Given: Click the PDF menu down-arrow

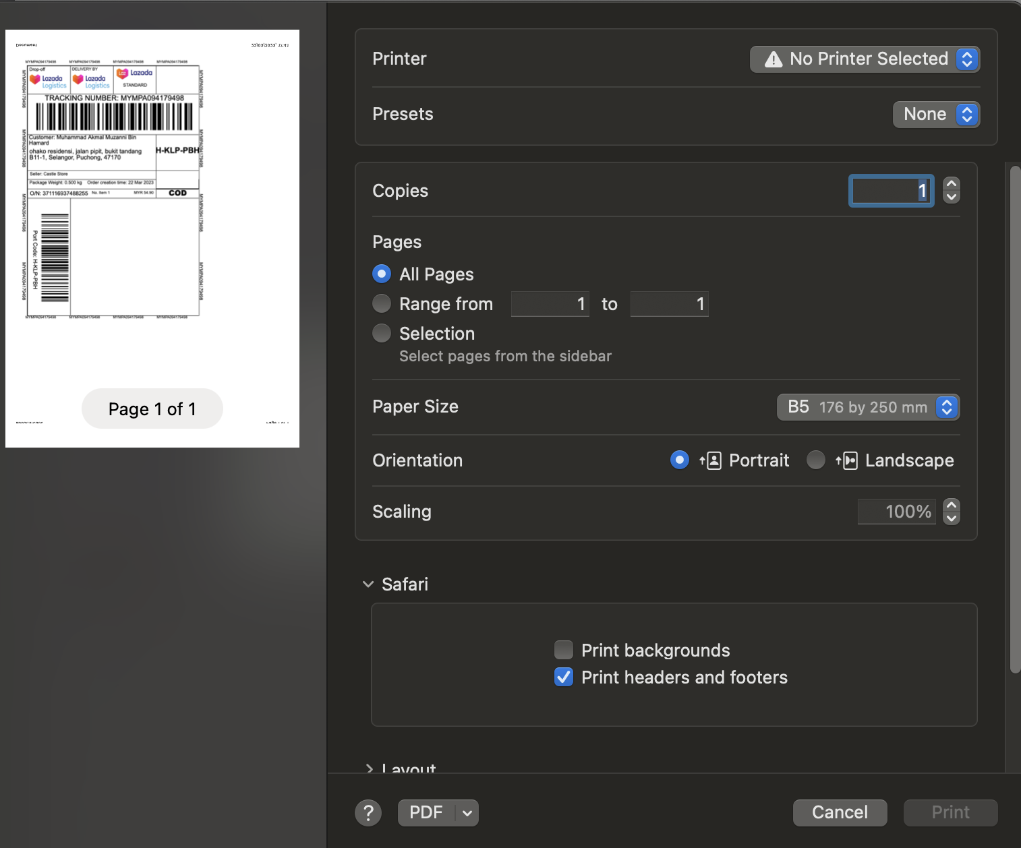Looking at the screenshot, I should (467, 813).
